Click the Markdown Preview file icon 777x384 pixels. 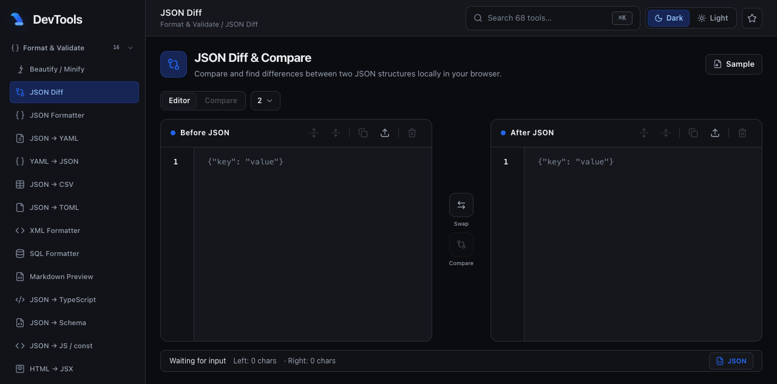pyautogui.click(x=20, y=277)
